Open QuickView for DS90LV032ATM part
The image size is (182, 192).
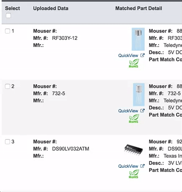point(128,166)
